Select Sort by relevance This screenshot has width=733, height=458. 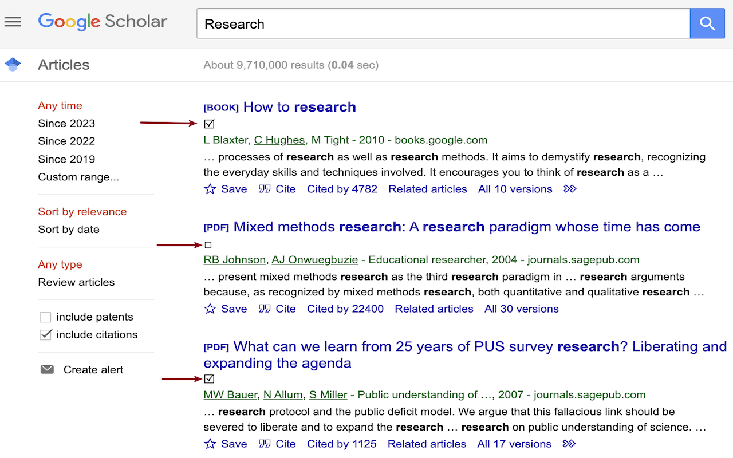pyautogui.click(x=82, y=211)
